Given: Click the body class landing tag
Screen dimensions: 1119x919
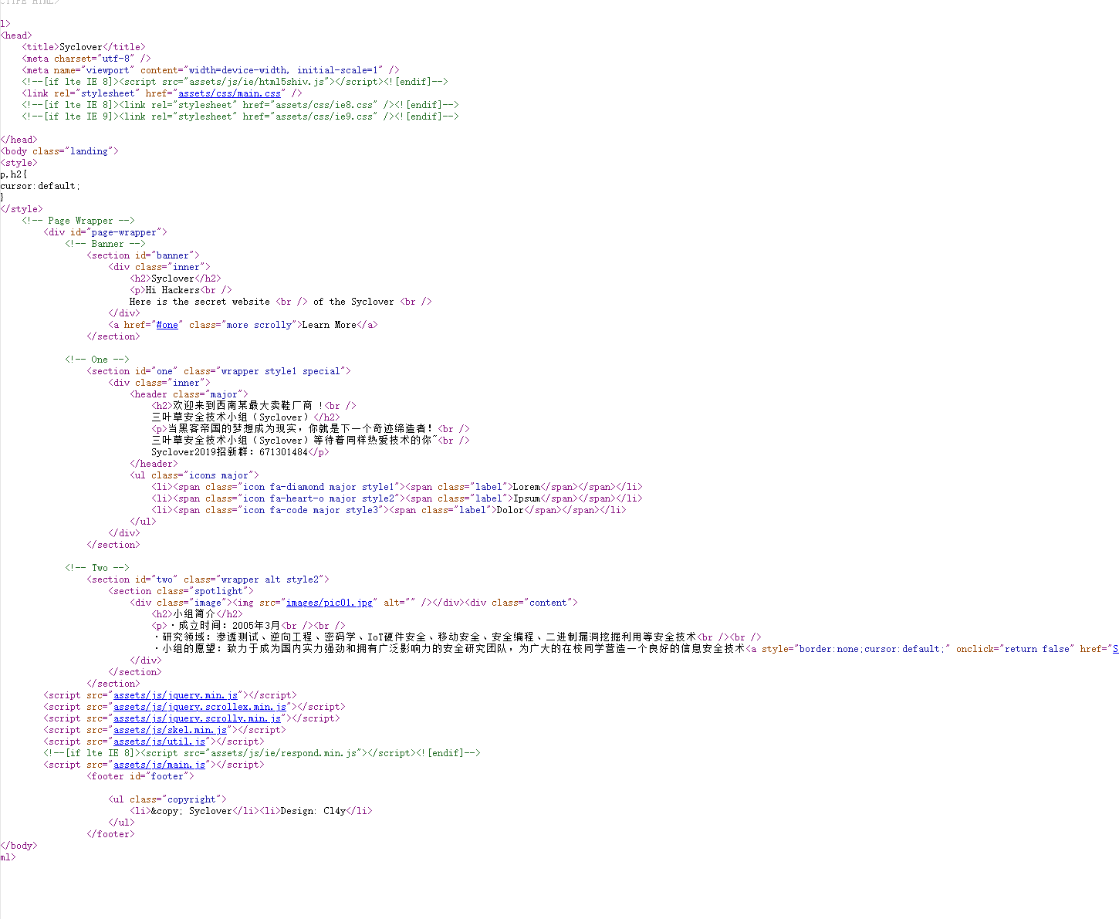Looking at the screenshot, I should [59, 150].
